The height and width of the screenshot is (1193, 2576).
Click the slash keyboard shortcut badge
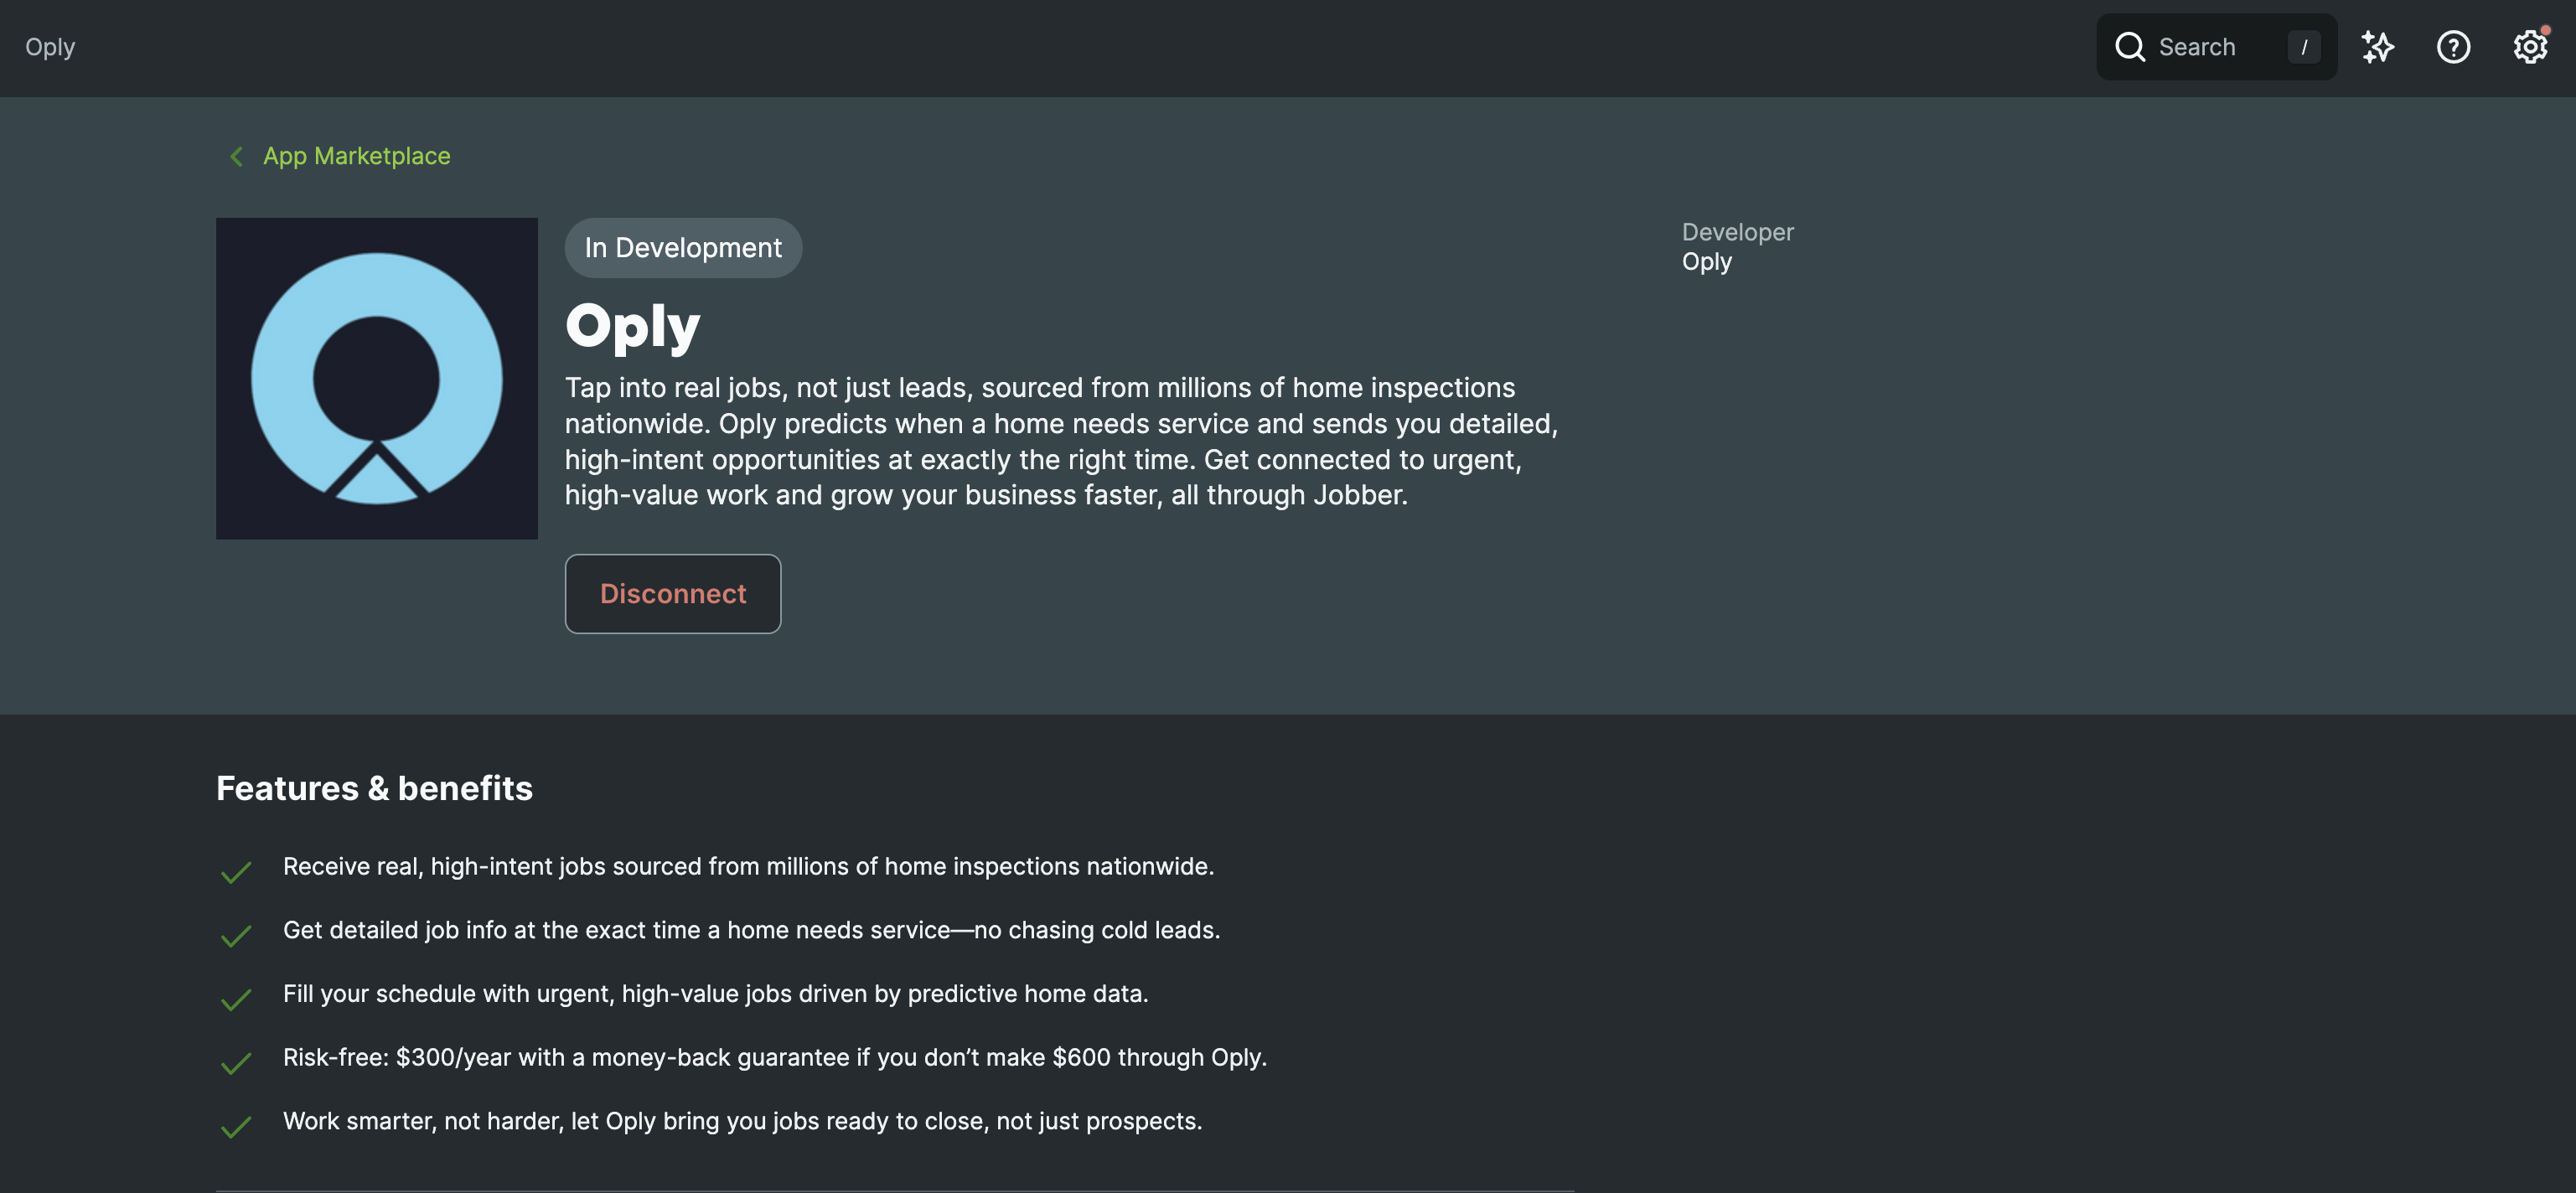[x=2304, y=46]
